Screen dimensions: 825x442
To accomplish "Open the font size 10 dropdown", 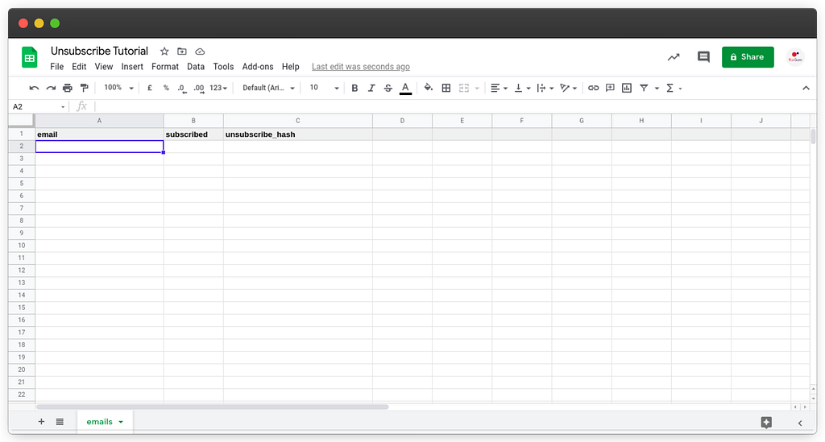I will (x=324, y=88).
